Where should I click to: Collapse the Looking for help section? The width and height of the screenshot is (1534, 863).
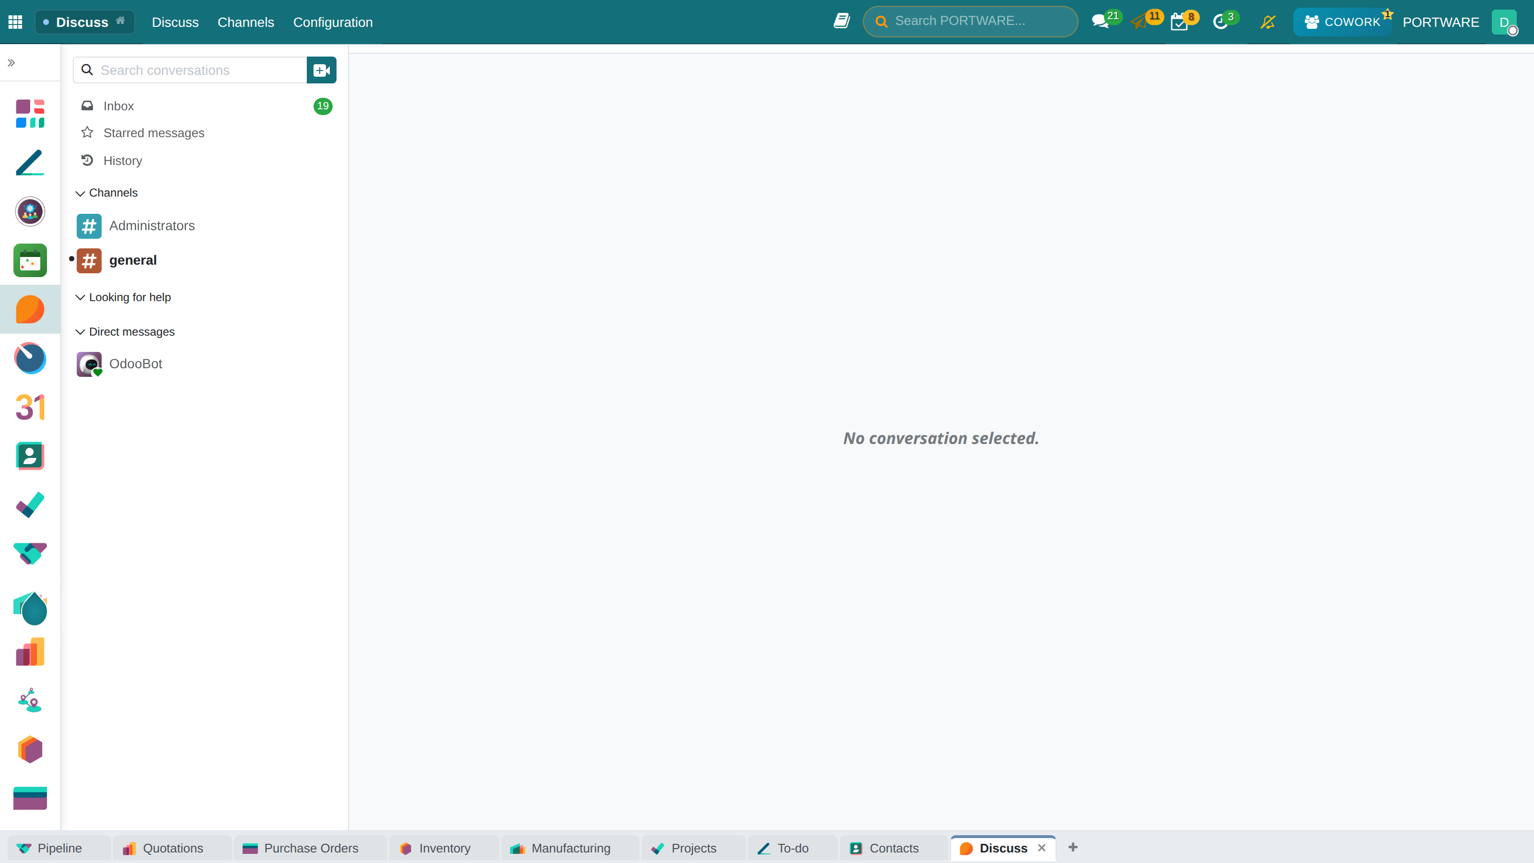[x=123, y=297]
